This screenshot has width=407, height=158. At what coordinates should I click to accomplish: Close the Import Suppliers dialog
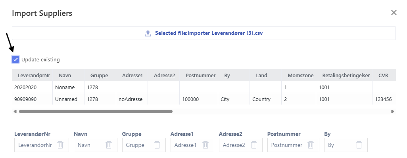(394, 12)
